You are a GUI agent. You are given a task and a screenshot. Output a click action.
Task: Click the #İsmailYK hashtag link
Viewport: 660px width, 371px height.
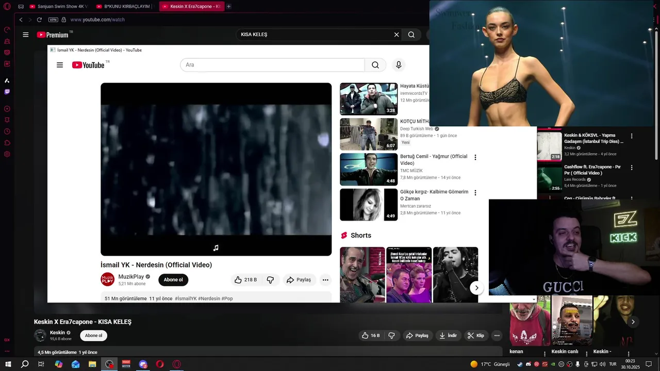[x=186, y=298]
